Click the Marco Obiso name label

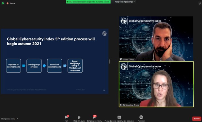pyautogui.click(x=128, y=60)
